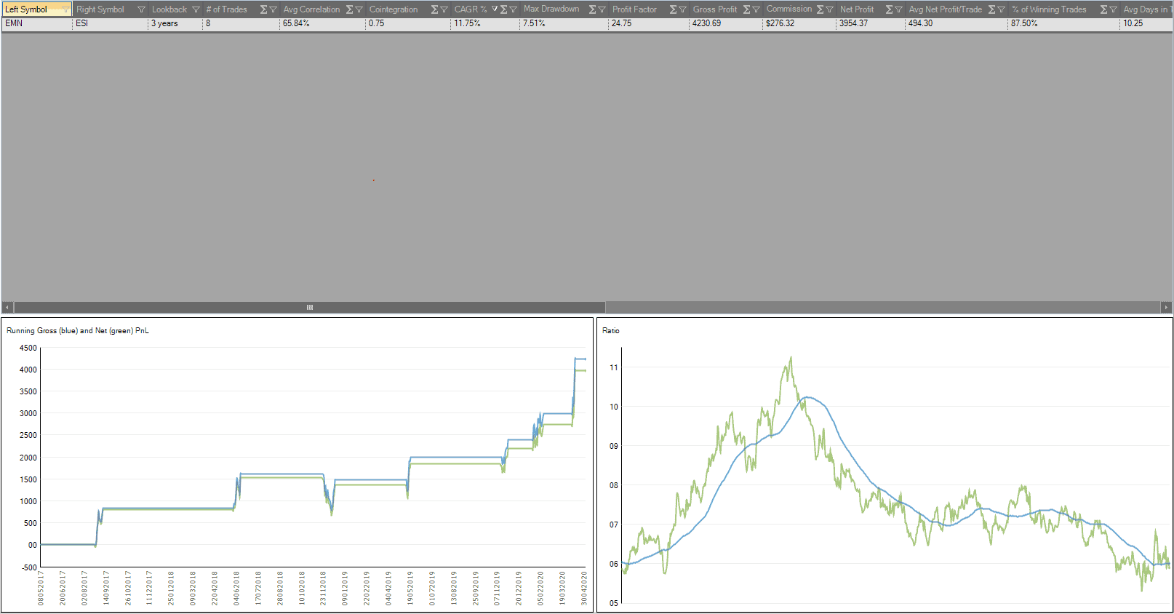Click the '4230.69' gross profit cell
This screenshot has height=614, width=1174.
(726, 23)
